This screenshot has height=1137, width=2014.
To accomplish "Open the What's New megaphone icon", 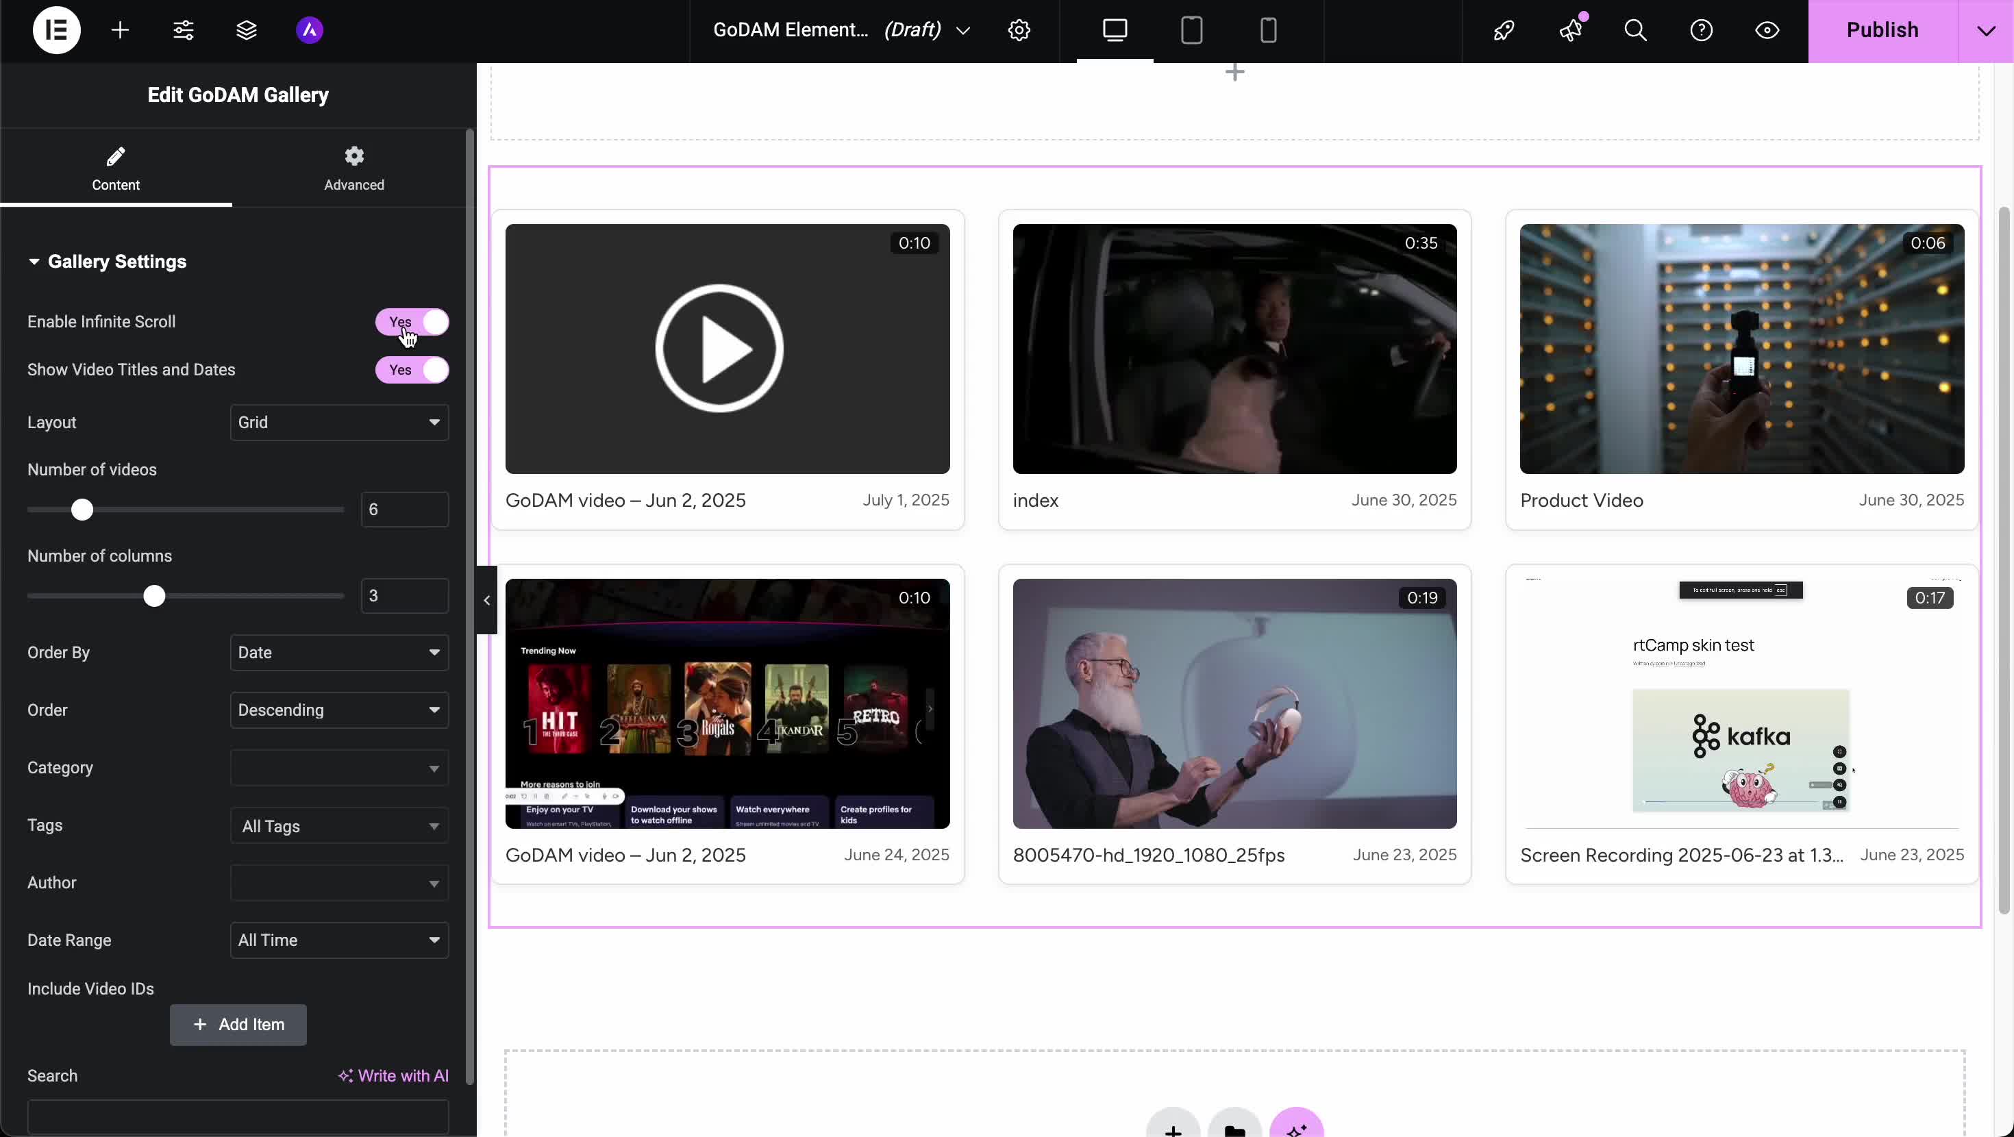I will click(x=1571, y=29).
